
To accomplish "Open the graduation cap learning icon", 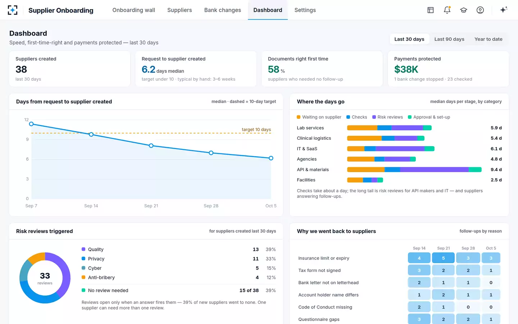I will 464,10.
